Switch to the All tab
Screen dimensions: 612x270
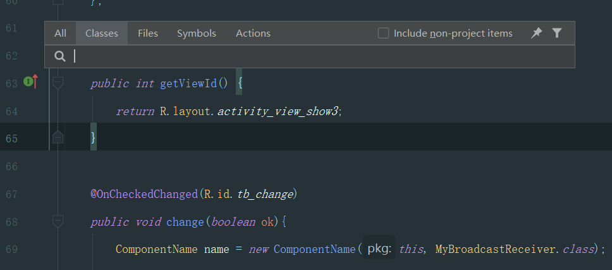[60, 33]
